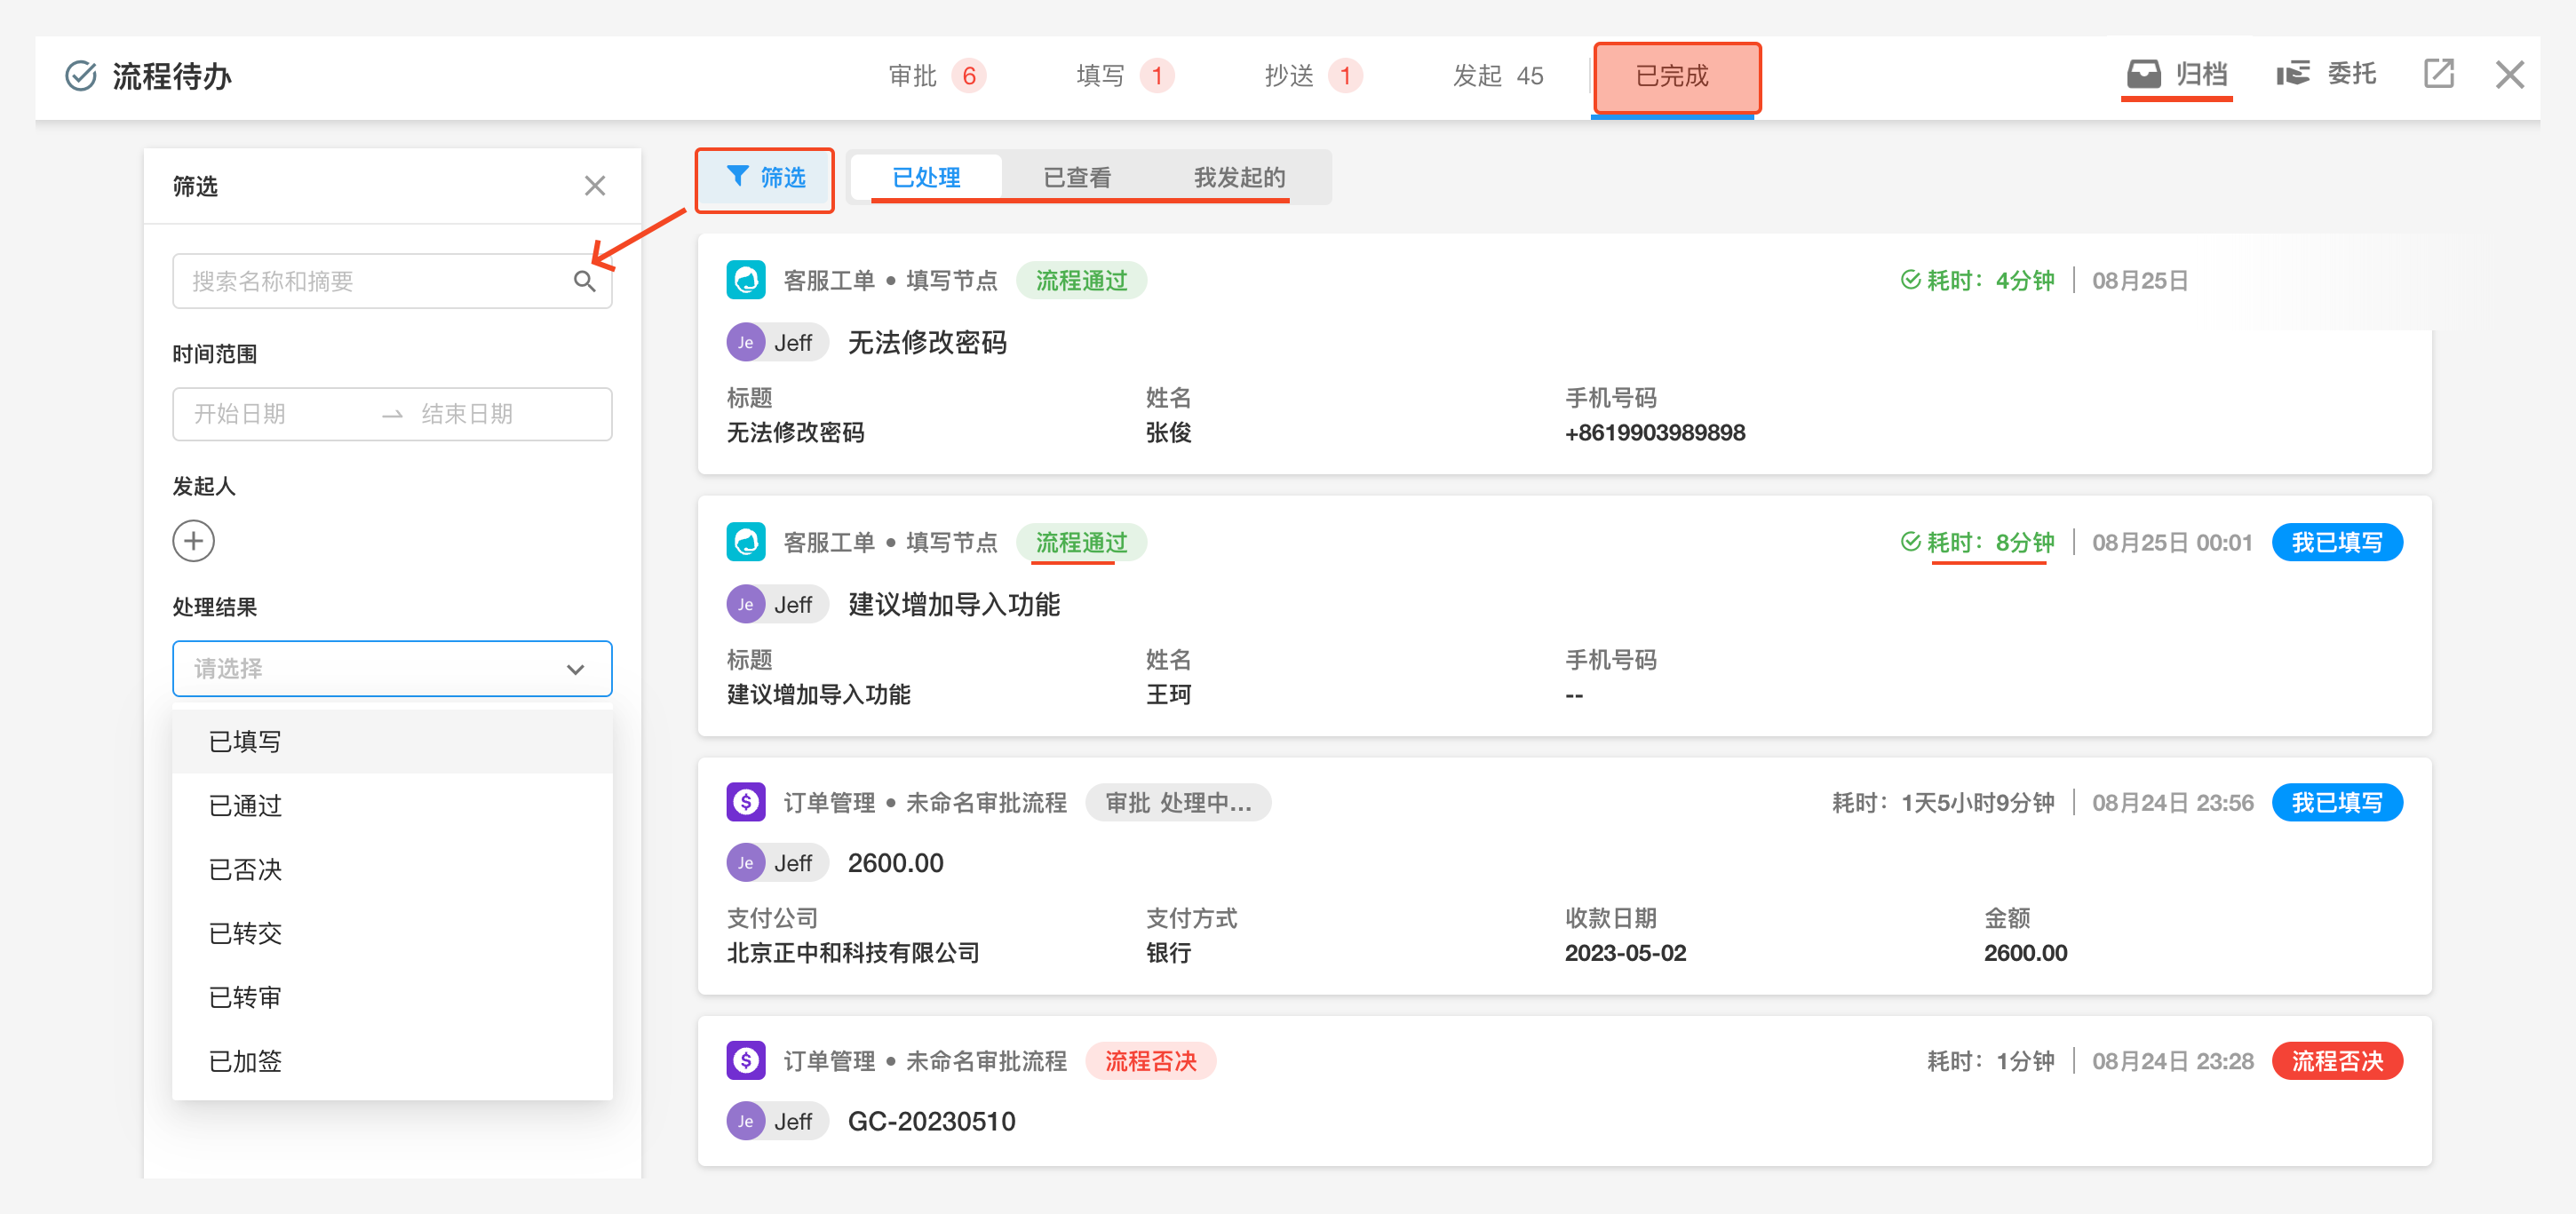This screenshot has height=1214, width=2576.
Task: Click 北京正中和科技有限公司 value
Action: [853, 953]
